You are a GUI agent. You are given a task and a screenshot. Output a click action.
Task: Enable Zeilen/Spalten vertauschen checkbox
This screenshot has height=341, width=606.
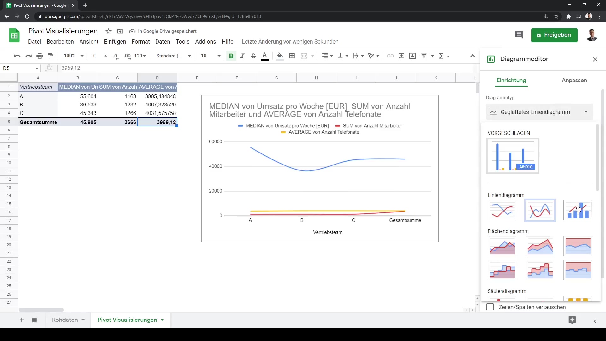pos(490,307)
